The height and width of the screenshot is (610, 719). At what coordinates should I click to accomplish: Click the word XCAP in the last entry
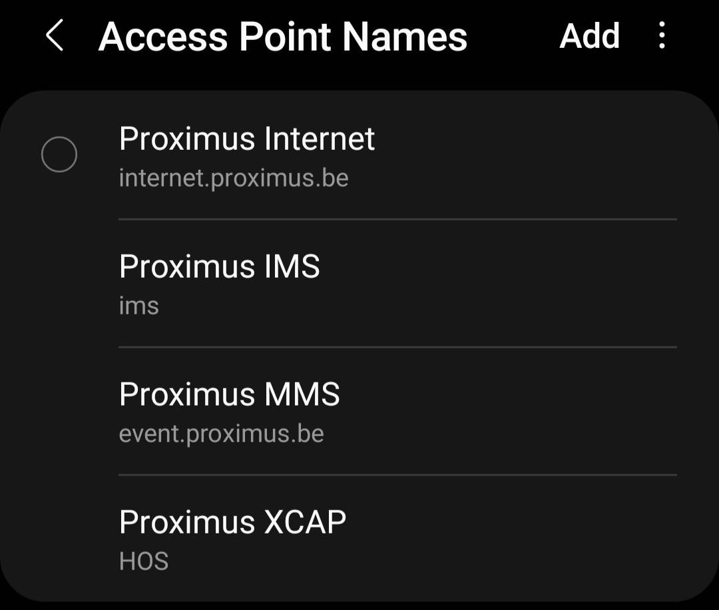305,522
